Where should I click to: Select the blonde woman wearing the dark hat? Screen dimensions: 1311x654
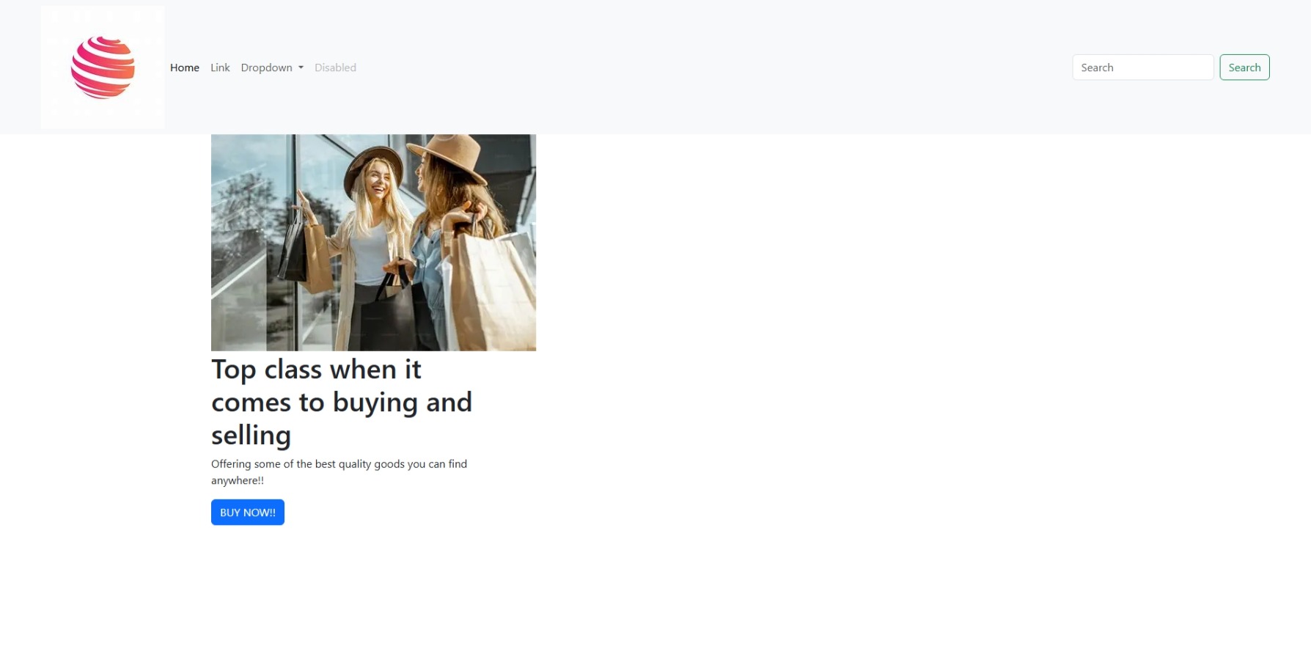pyautogui.click(x=374, y=191)
